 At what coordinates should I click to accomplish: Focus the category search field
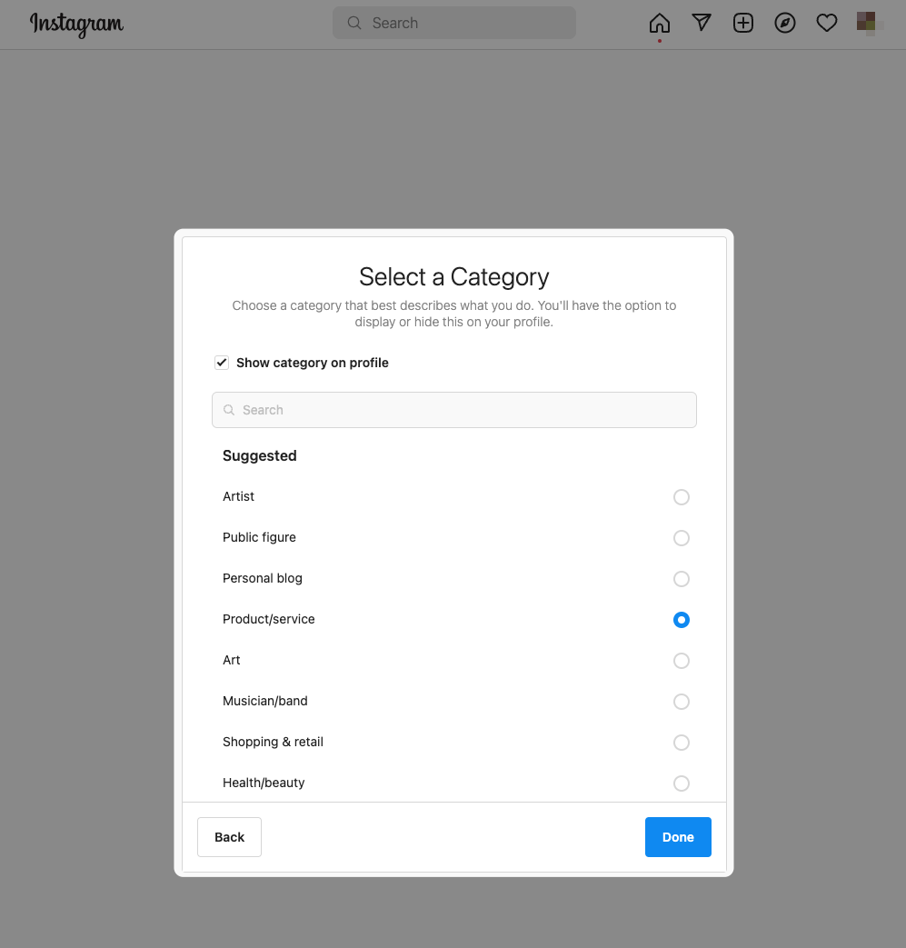click(x=463, y=410)
